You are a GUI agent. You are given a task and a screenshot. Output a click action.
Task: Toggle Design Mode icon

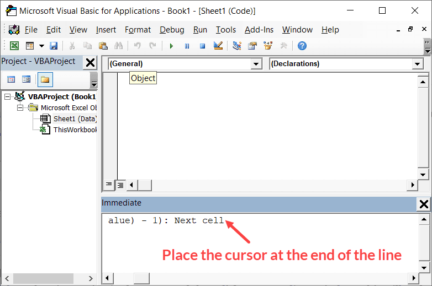coord(218,46)
